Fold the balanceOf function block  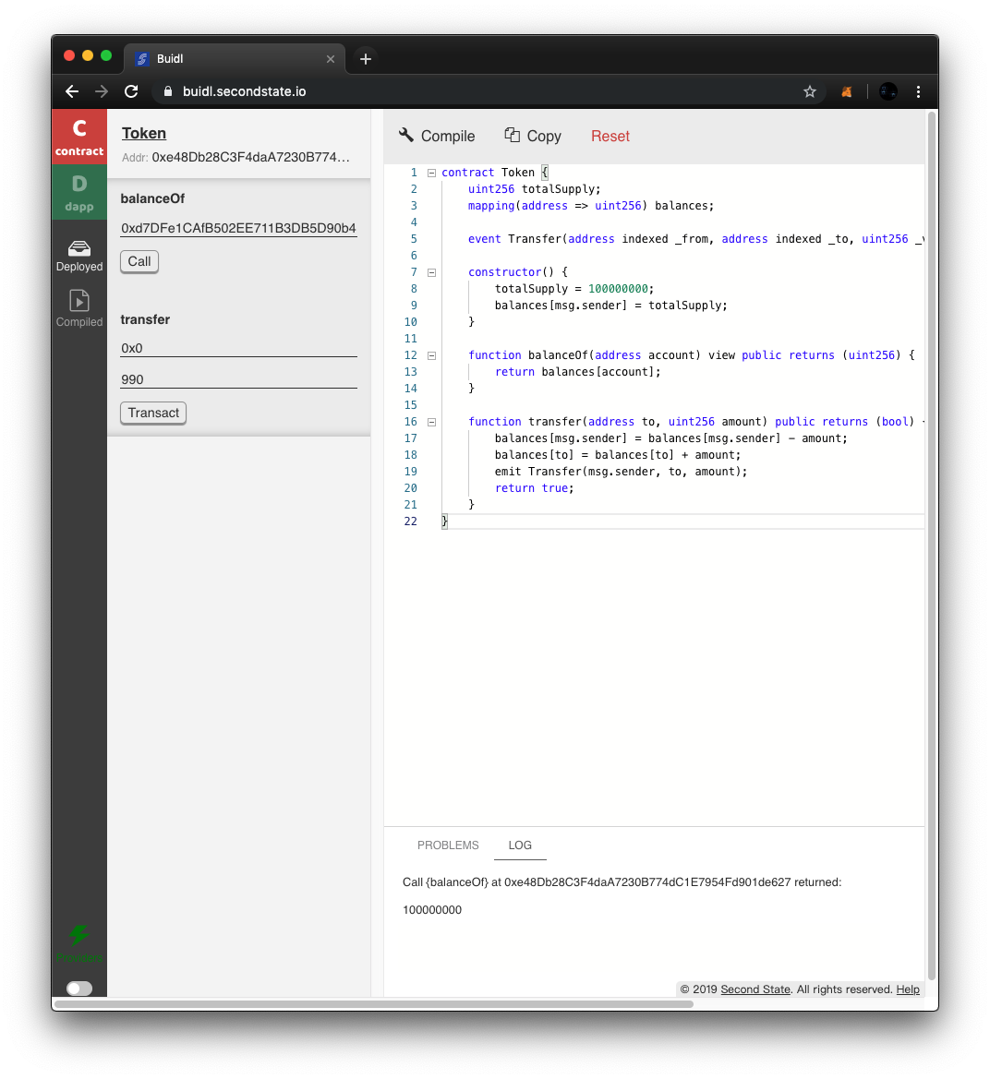pyautogui.click(x=431, y=355)
